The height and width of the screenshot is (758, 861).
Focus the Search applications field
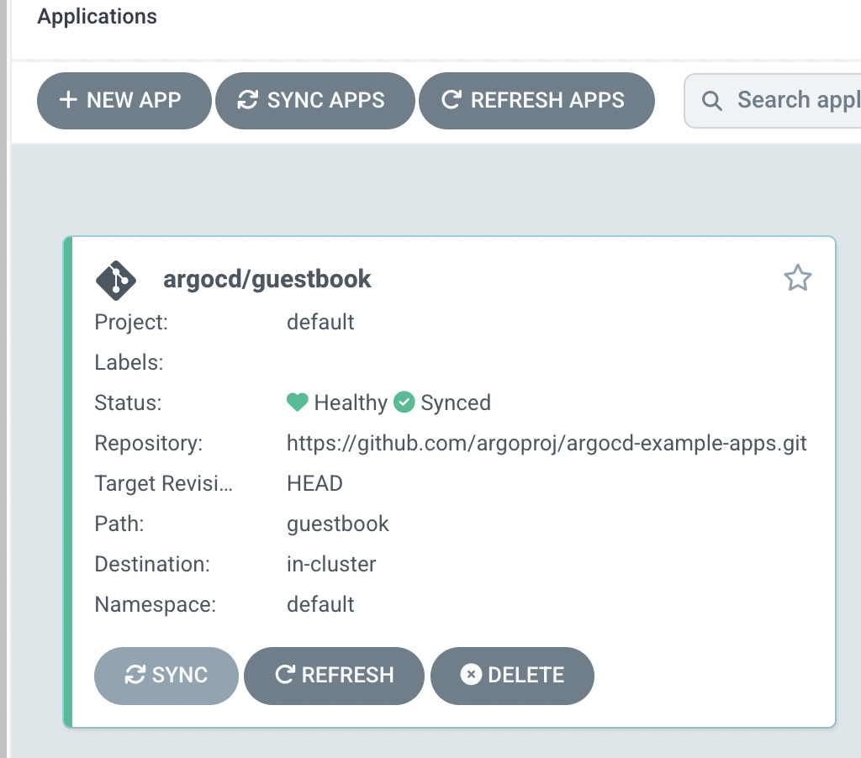(x=773, y=101)
